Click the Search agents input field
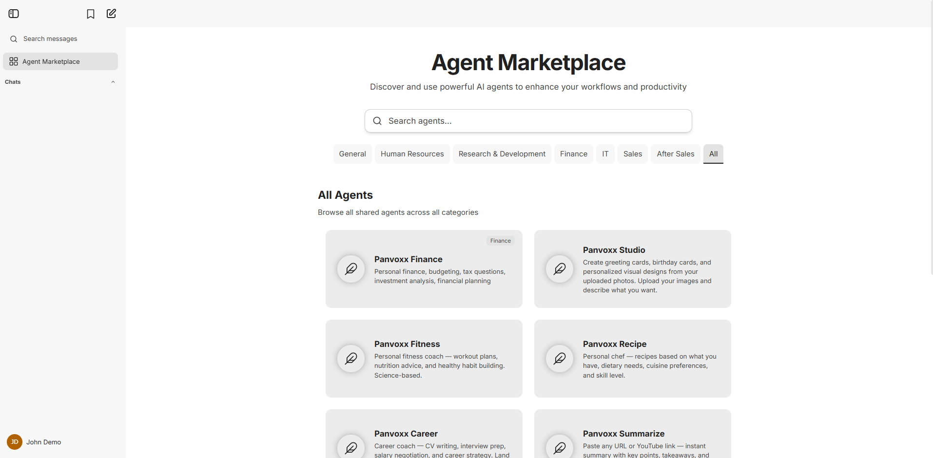The height and width of the screenshot is (458, 933). 528,121
